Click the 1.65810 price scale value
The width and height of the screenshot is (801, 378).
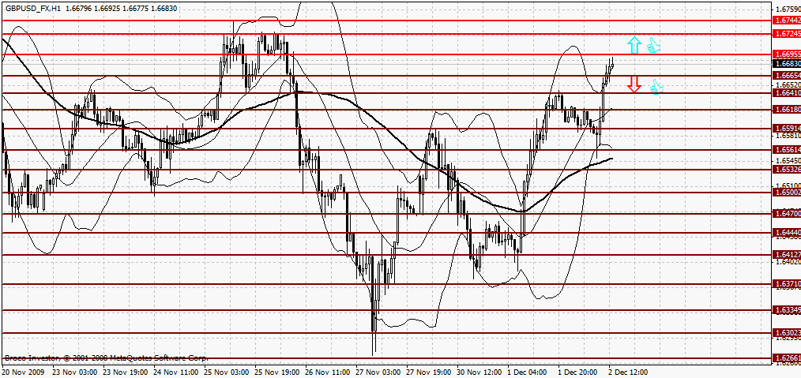788,137
